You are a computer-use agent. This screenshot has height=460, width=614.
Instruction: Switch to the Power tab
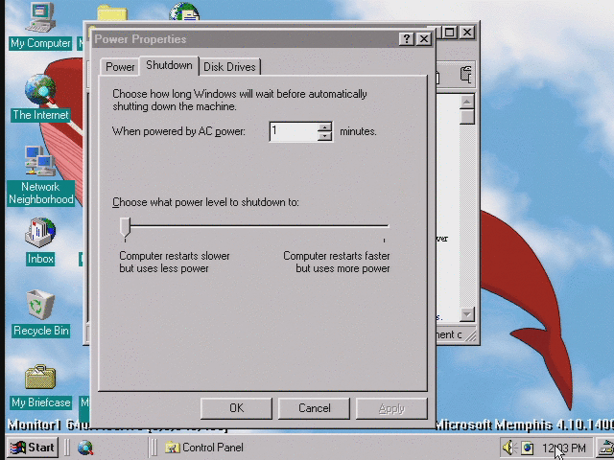pos(120,67)
